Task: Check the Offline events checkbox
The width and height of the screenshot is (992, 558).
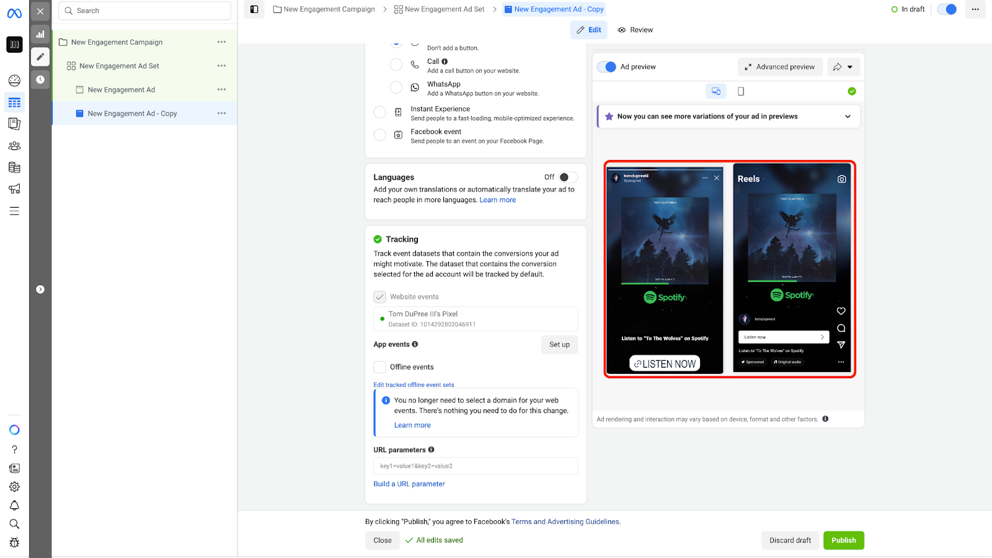Action: [x=380, y=367]
